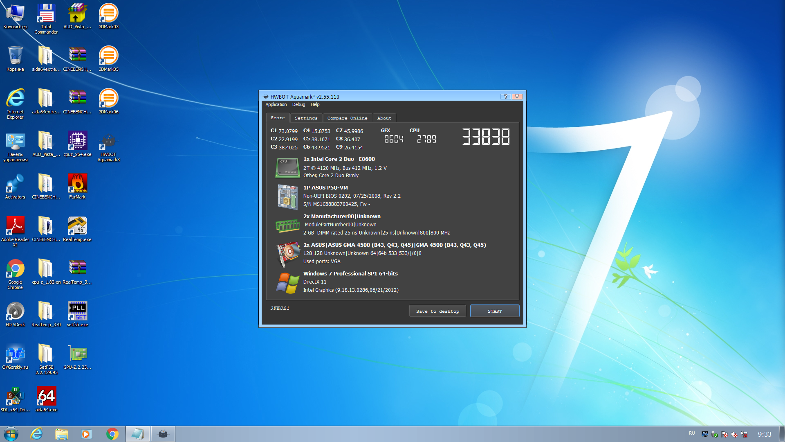Click the CPU chip icon in Aquamark
The width and height of the screenshot is (785, 442).
(x=287, y=168)
